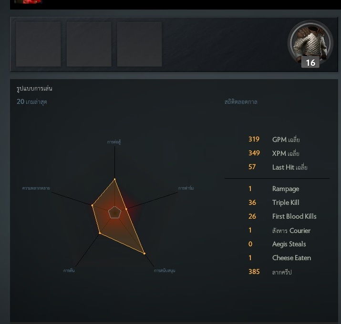
Task: Click the XPM เฉลี่ย stat row
Action: tap(274, 153)
